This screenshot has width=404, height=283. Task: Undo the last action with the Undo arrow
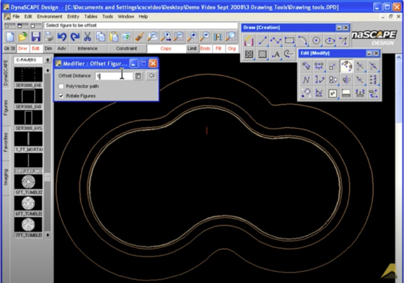(62, 37)
